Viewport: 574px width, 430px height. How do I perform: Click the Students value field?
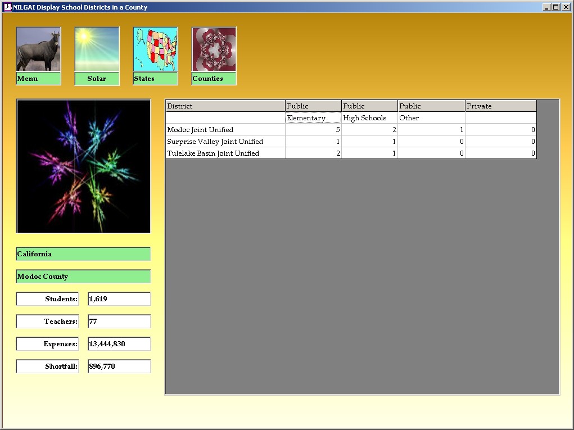119,299
